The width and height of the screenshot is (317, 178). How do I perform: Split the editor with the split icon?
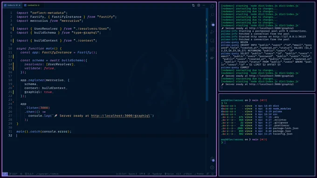199,5
